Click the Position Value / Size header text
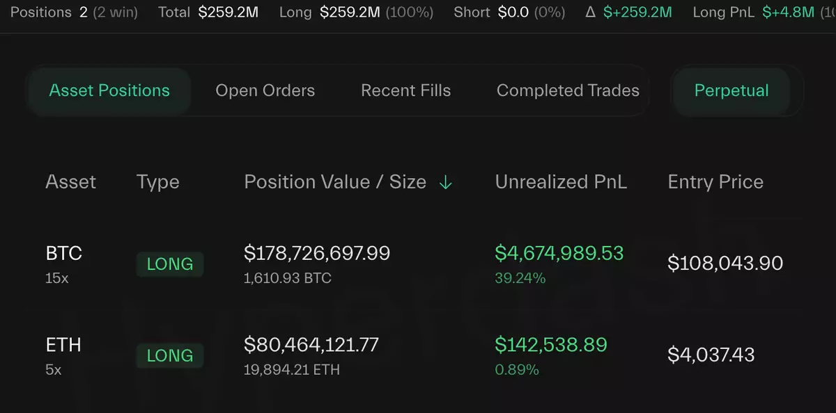 (335, 182)
